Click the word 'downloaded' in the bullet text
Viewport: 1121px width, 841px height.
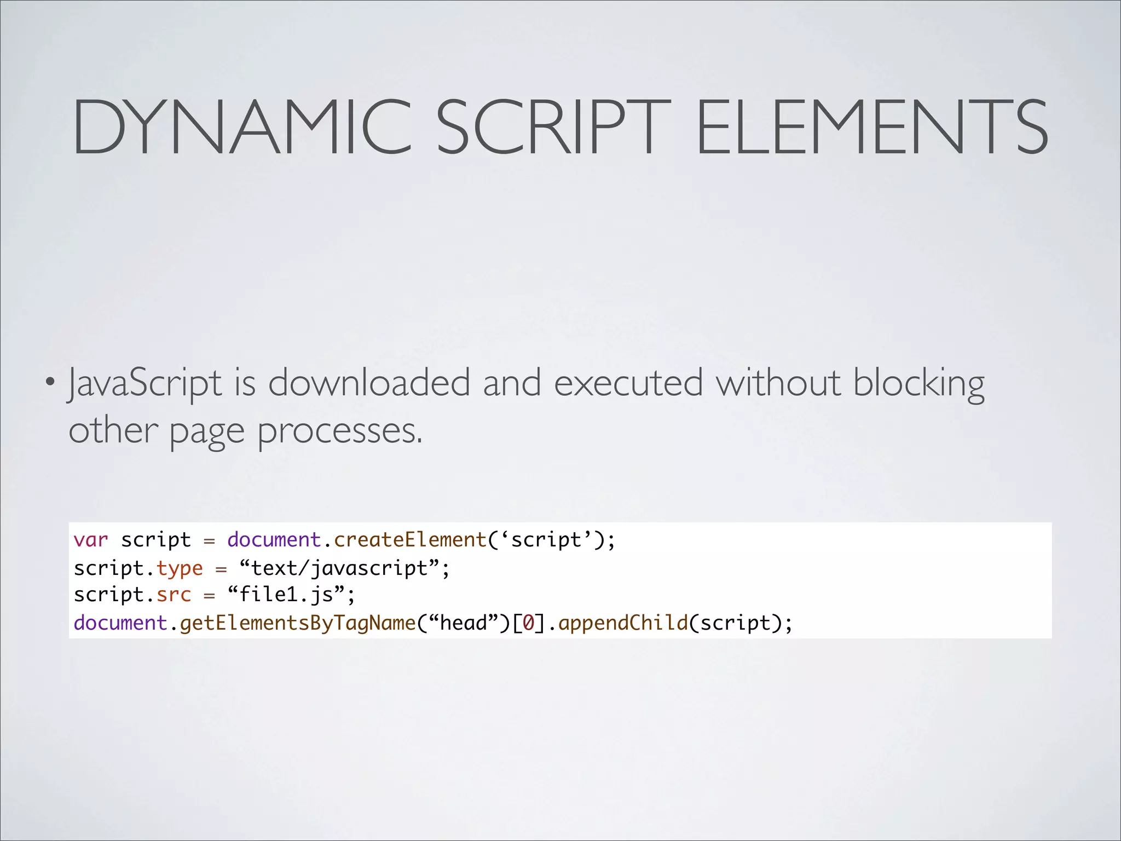click(x=369, y=383)
